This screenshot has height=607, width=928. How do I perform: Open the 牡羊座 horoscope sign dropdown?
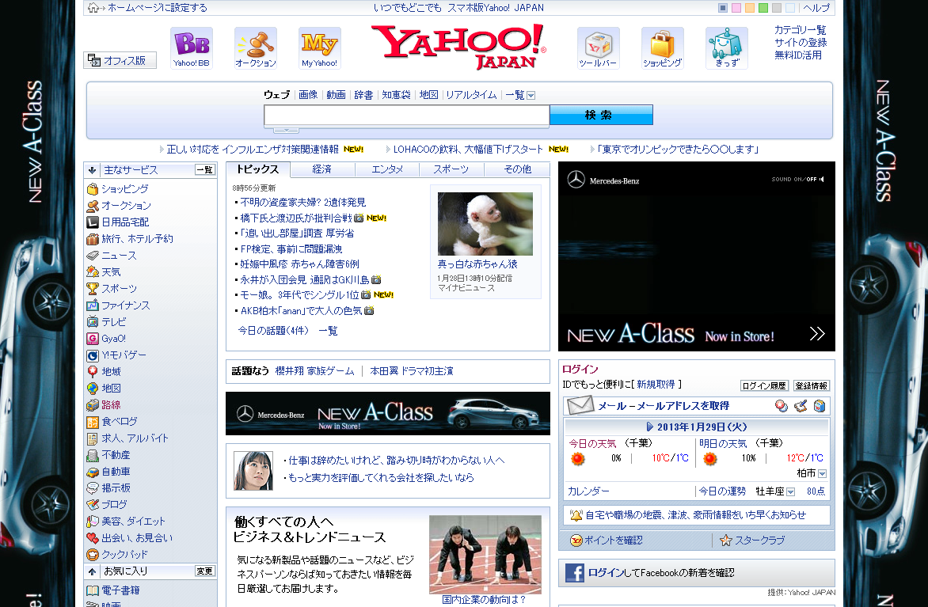(791, 491)
